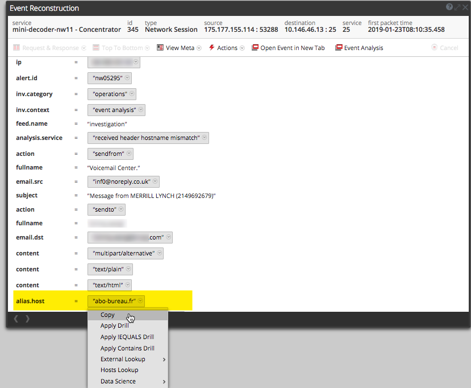Go to next event with right arrow

[27, 319]
